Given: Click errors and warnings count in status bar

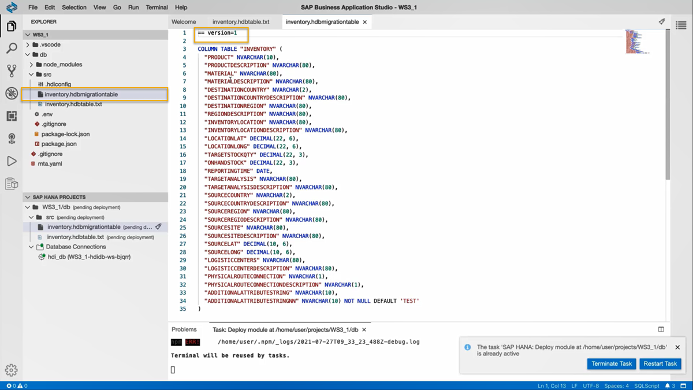Looking at the screenshot, I should point(17,385).
